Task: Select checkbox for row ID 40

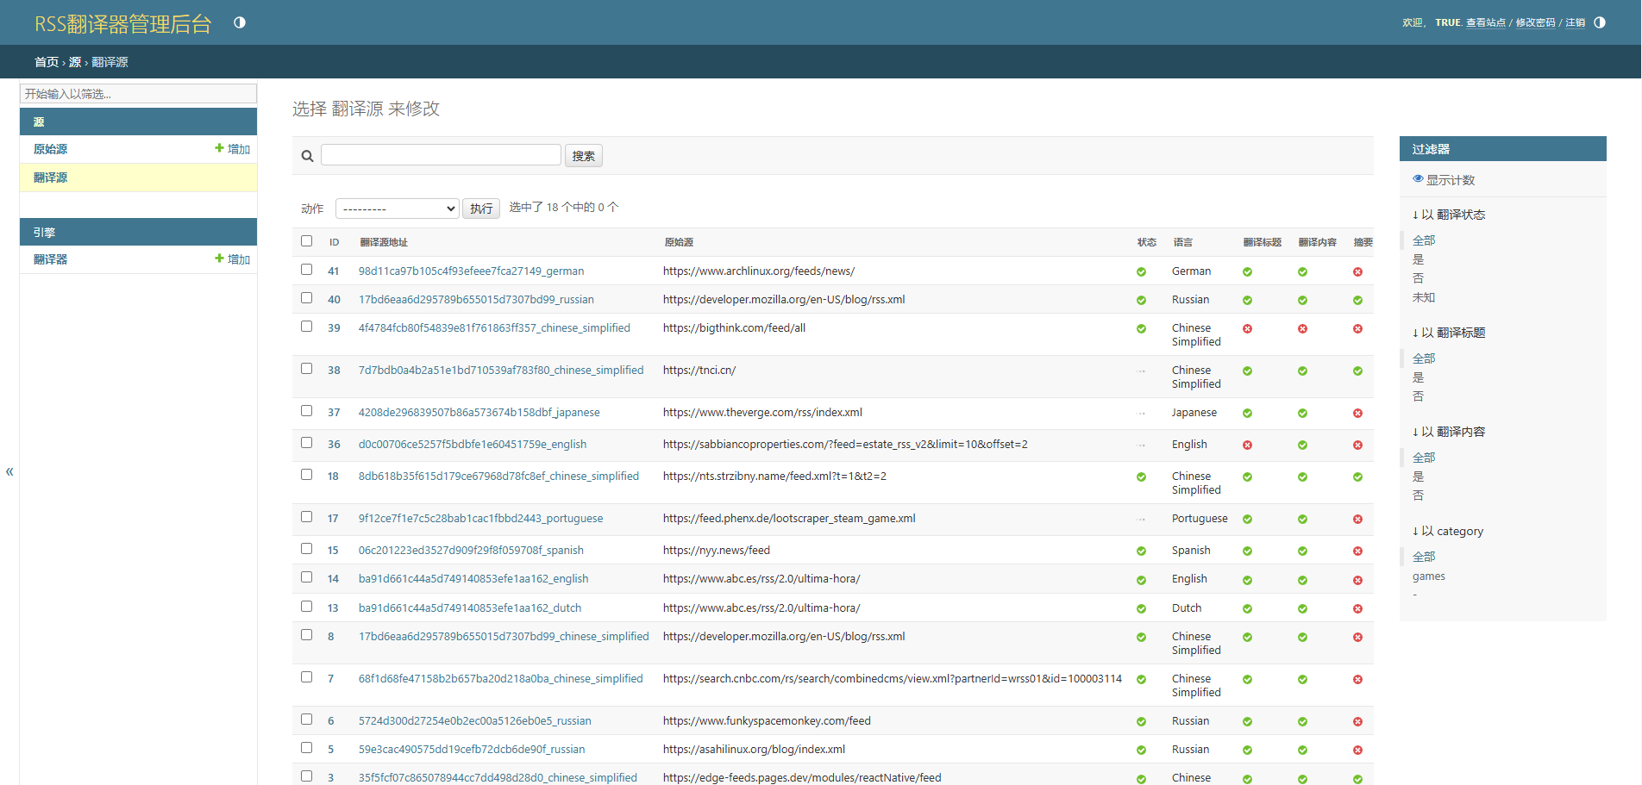Action: [x=306, y=298]
